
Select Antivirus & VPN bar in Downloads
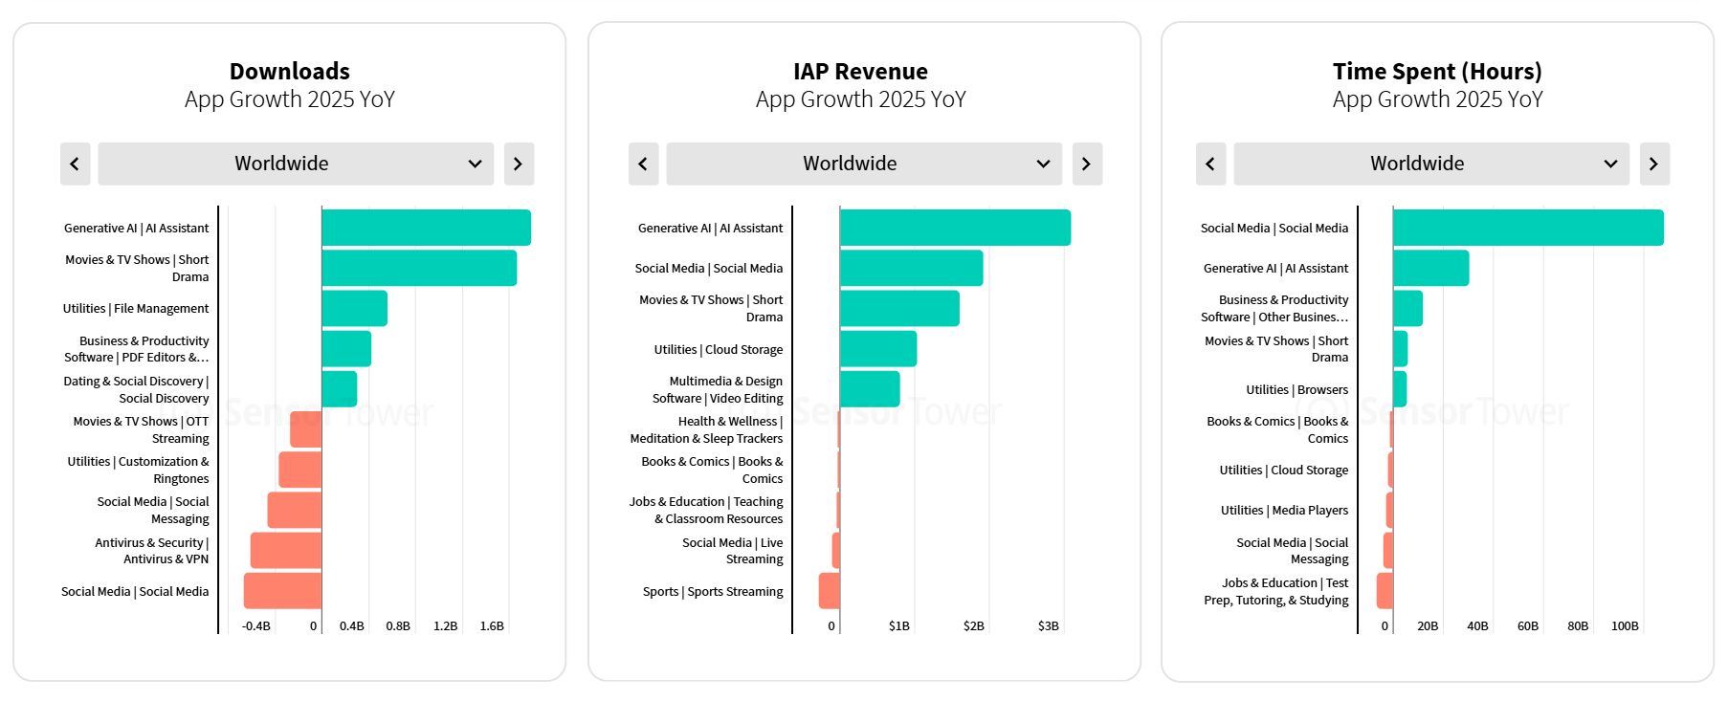(x=286, y=551)
